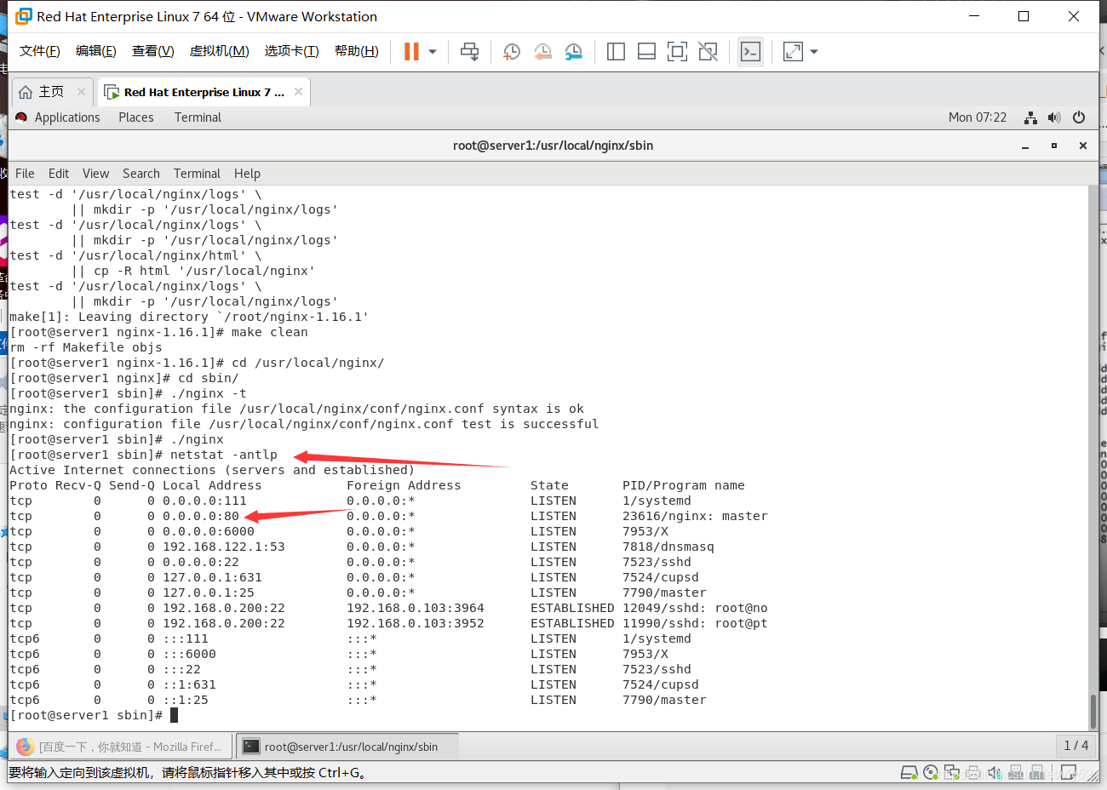Open Terminal app menu in GNOME top bar
Image resolution: width=1107 pixels, height=790 pixels.
pos(198,117)
